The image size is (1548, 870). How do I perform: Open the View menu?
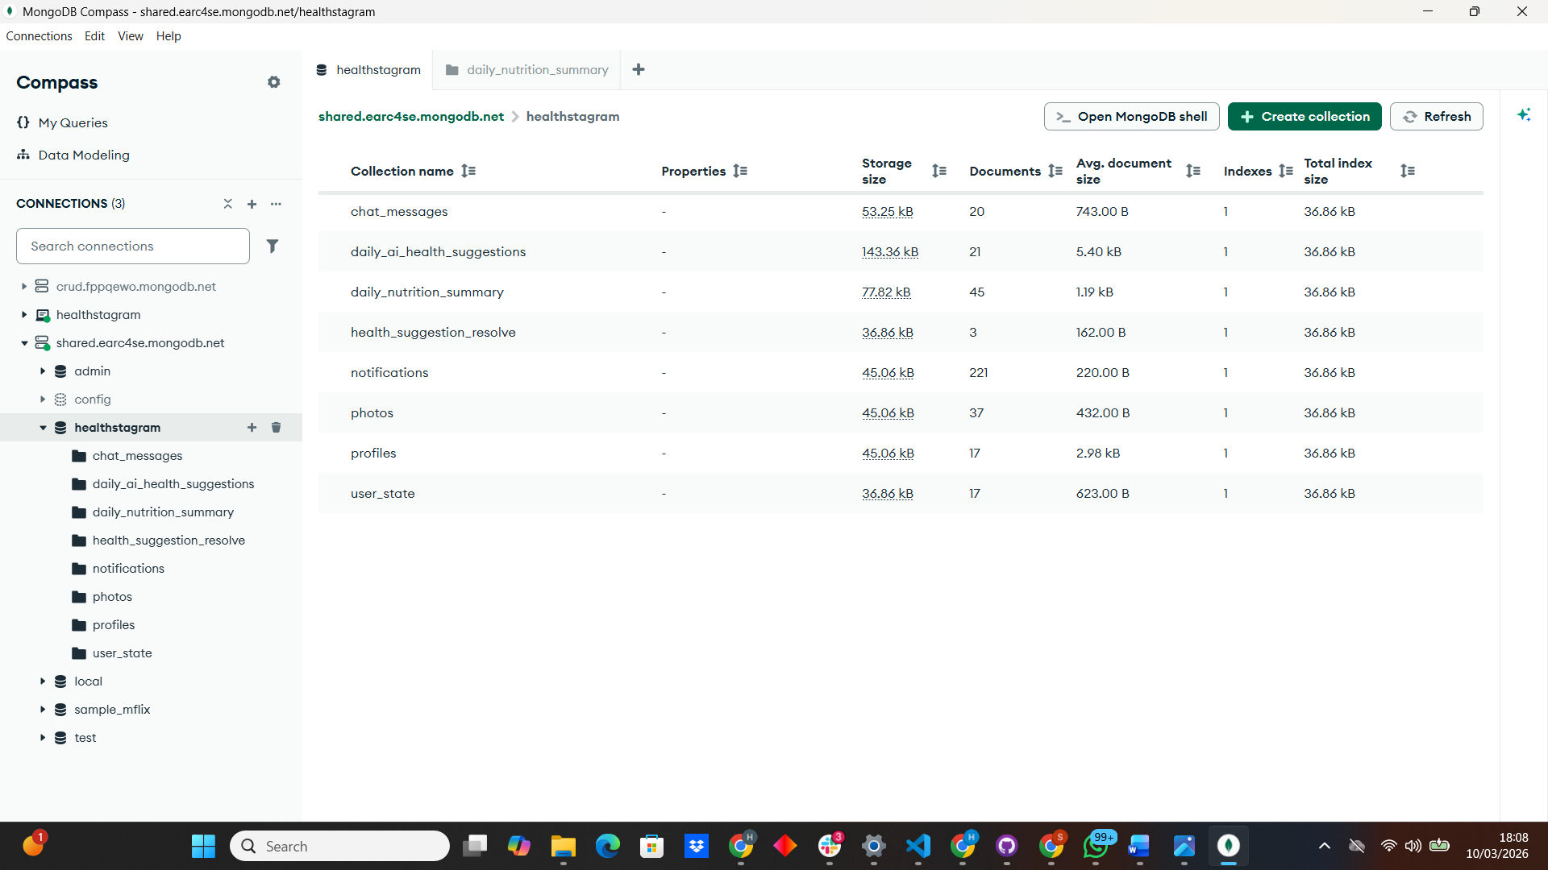(130, 36)
